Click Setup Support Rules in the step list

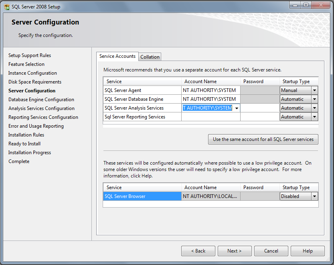pos(30,55)
